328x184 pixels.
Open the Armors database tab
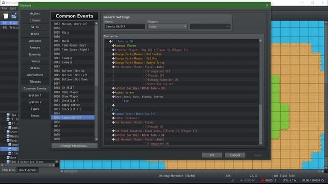tap(35, 48)
